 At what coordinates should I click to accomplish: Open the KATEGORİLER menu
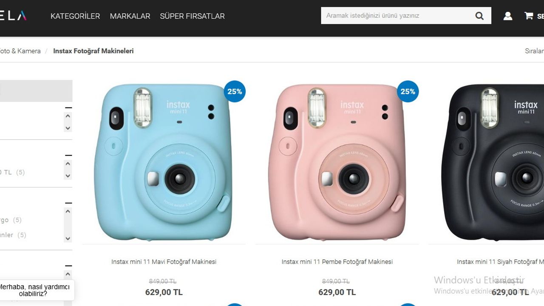75,16
